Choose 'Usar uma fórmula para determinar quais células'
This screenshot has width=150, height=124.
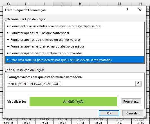pyautogui.click(x=75, y=60)
